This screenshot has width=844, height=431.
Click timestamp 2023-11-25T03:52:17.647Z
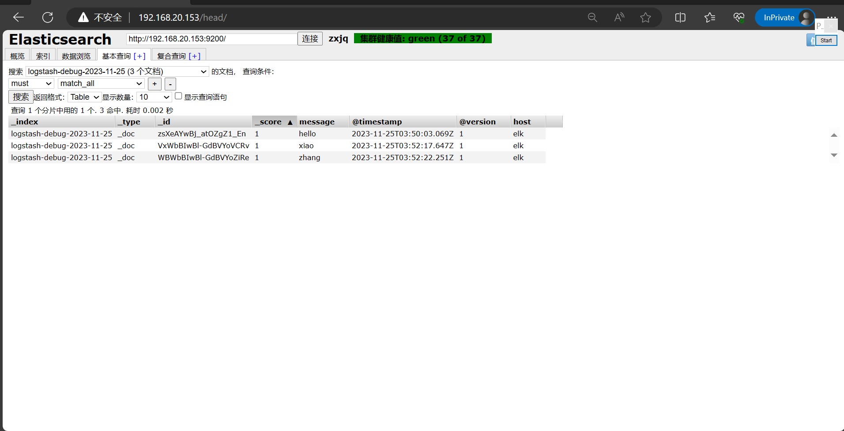tap(403, 146)
